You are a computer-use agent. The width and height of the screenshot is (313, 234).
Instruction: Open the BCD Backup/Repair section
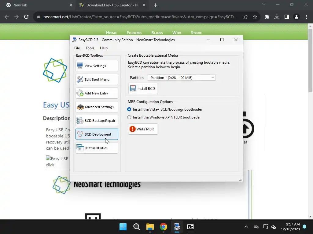(97, 121)
